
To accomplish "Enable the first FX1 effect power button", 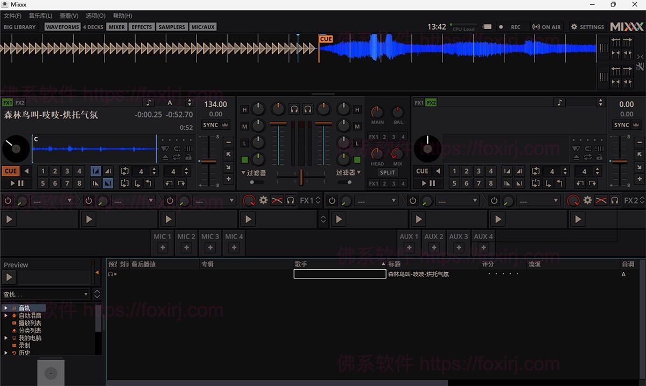I will coord(8,200).
